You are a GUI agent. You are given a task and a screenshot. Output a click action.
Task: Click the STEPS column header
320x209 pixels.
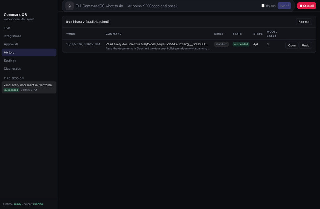[x=258, y=34]
